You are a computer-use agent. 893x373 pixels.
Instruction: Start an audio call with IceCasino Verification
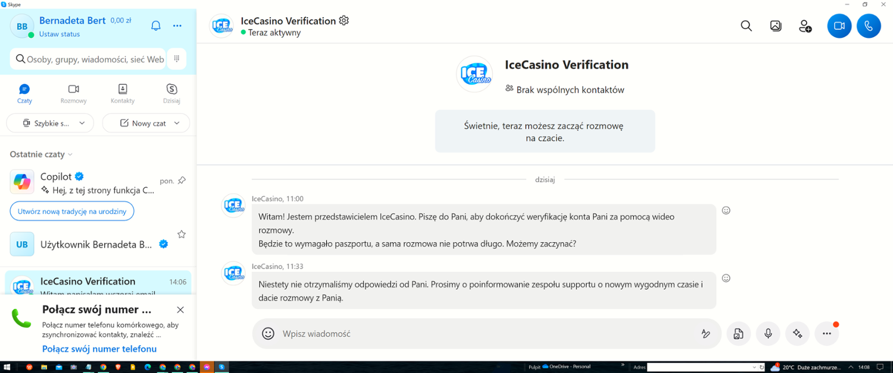coord(869,26)
